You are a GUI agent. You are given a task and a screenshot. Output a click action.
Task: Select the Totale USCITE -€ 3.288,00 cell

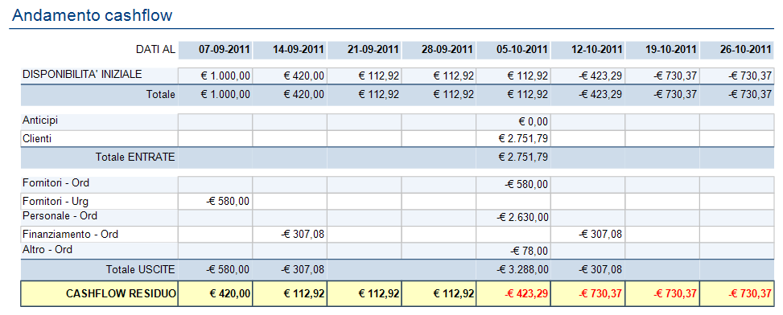(x=513, y=270)
